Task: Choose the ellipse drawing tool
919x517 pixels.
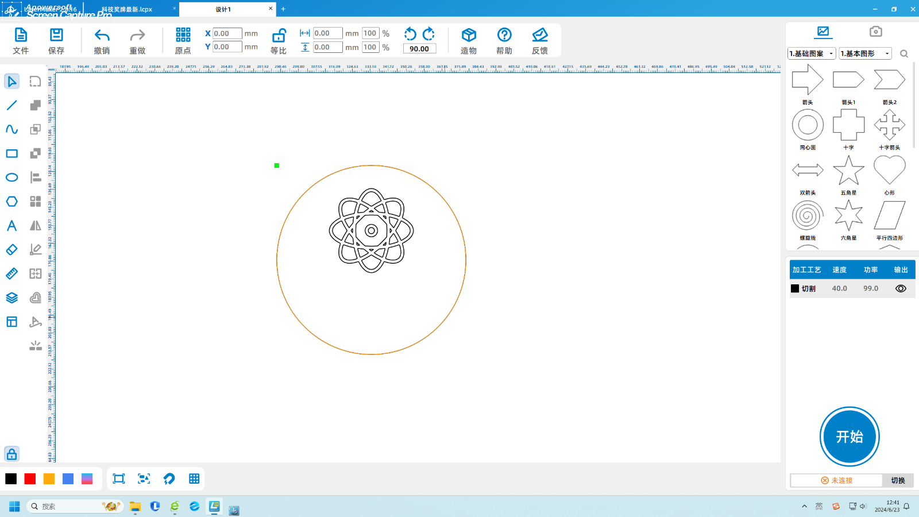Action: (11, 178)
